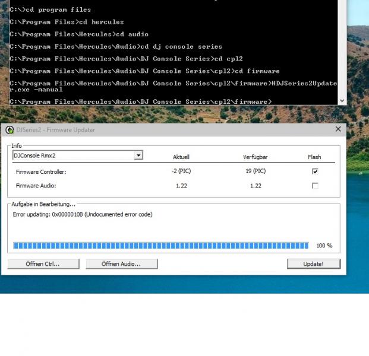The height and width of the screenshot is (356, 369).
Task: Uncheck the Firmware Controller flash checkbox
Action: pyautogui.click(x=315, y=171)
